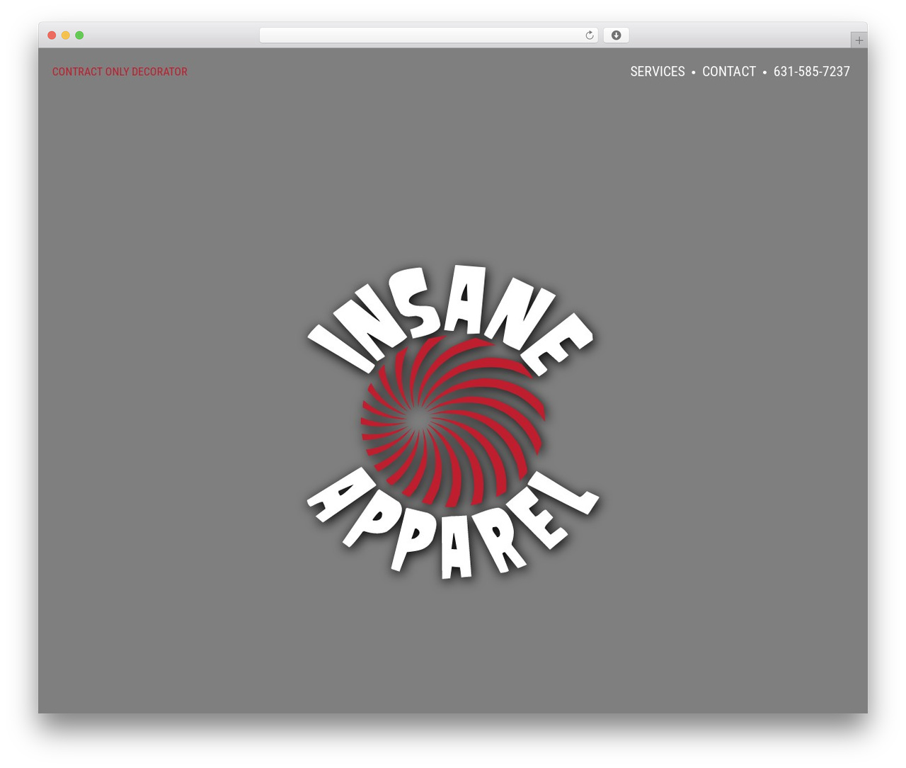Go to the Contact page
This screenshot has width=906, height=768.
[729, 72]
